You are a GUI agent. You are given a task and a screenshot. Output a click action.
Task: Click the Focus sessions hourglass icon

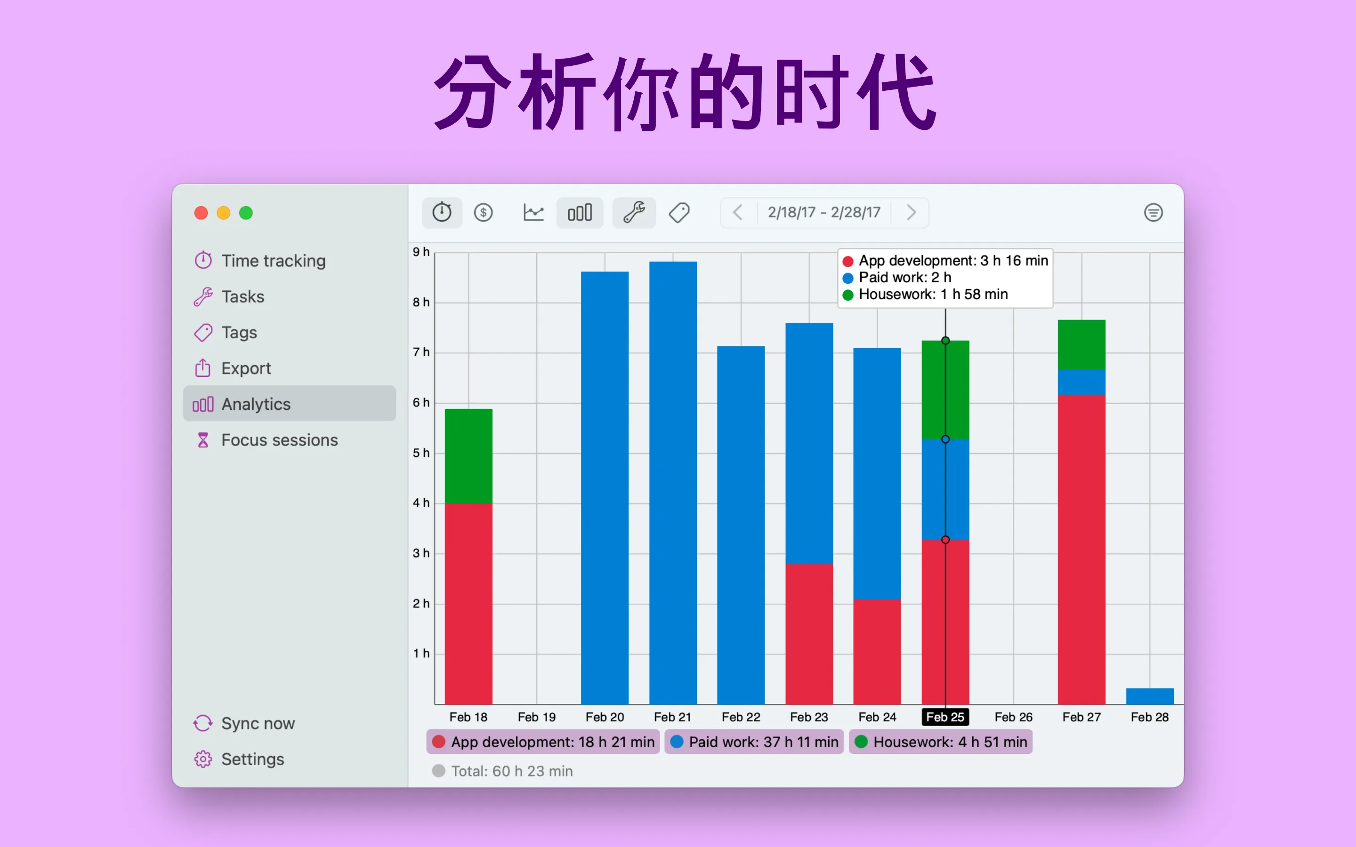click(x=203, y=440)
